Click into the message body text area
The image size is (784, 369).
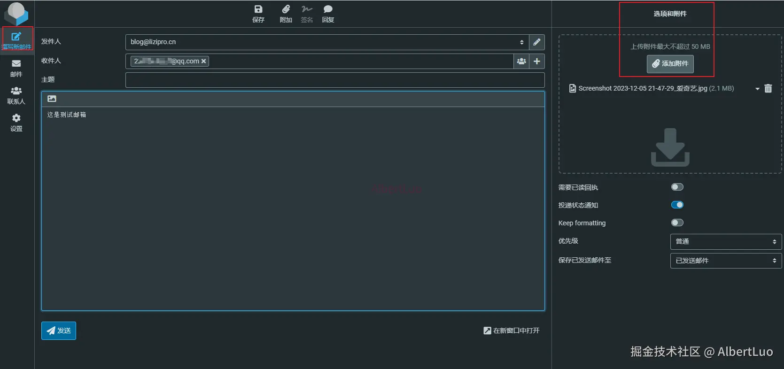coord(293,208)
